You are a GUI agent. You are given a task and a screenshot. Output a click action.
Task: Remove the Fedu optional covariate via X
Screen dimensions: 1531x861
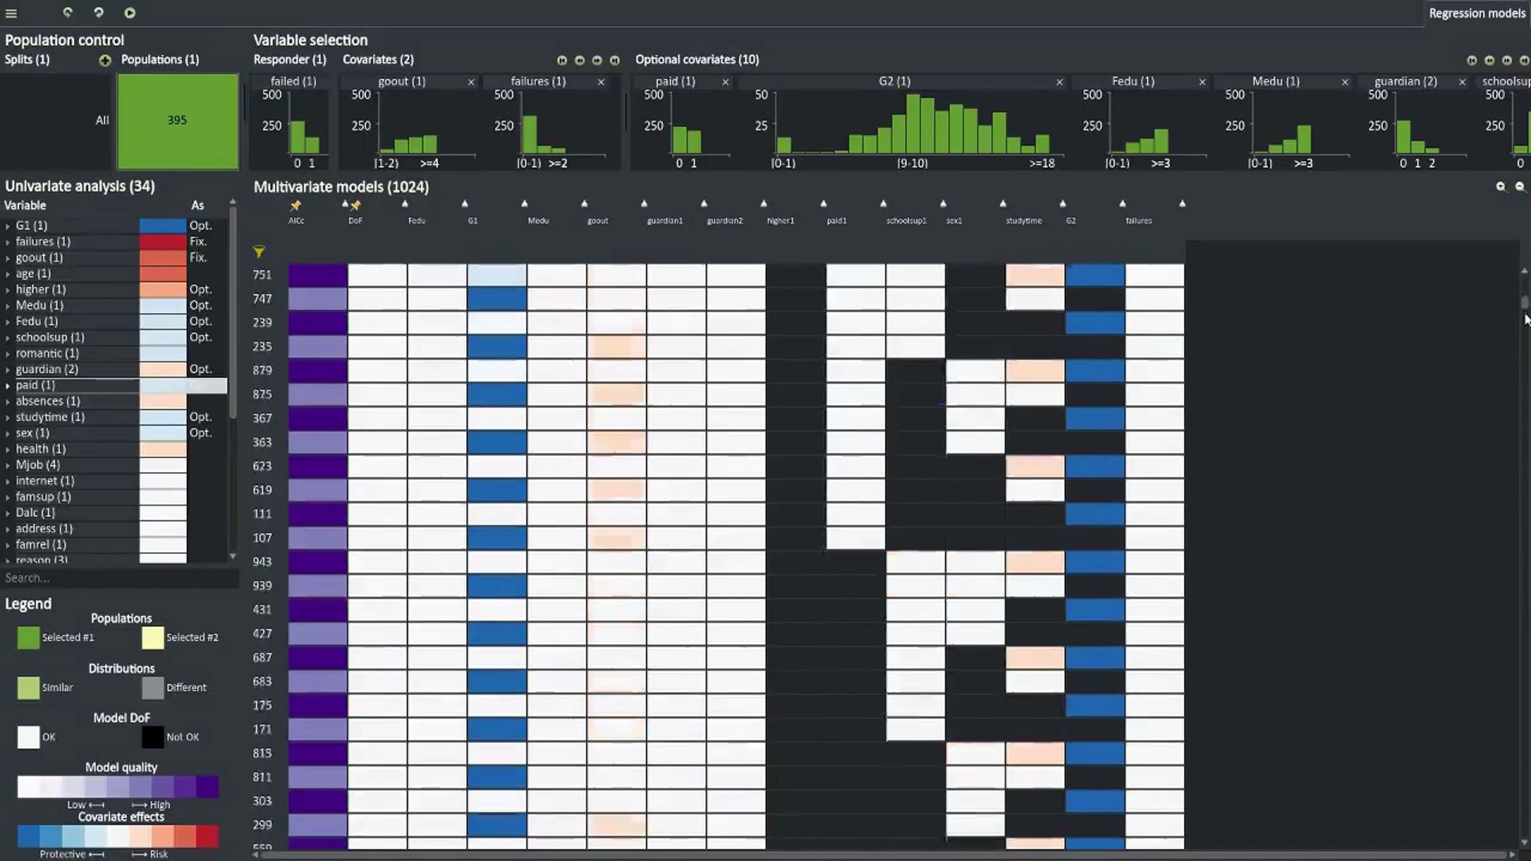(x=1202, y=82)
